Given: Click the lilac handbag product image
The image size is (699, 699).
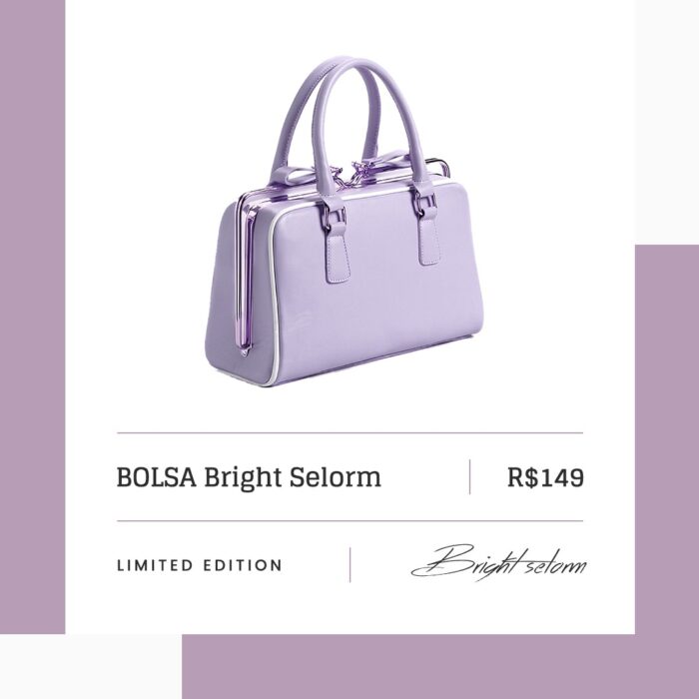Looking at the screenshot, I should [x=345, y=222].
